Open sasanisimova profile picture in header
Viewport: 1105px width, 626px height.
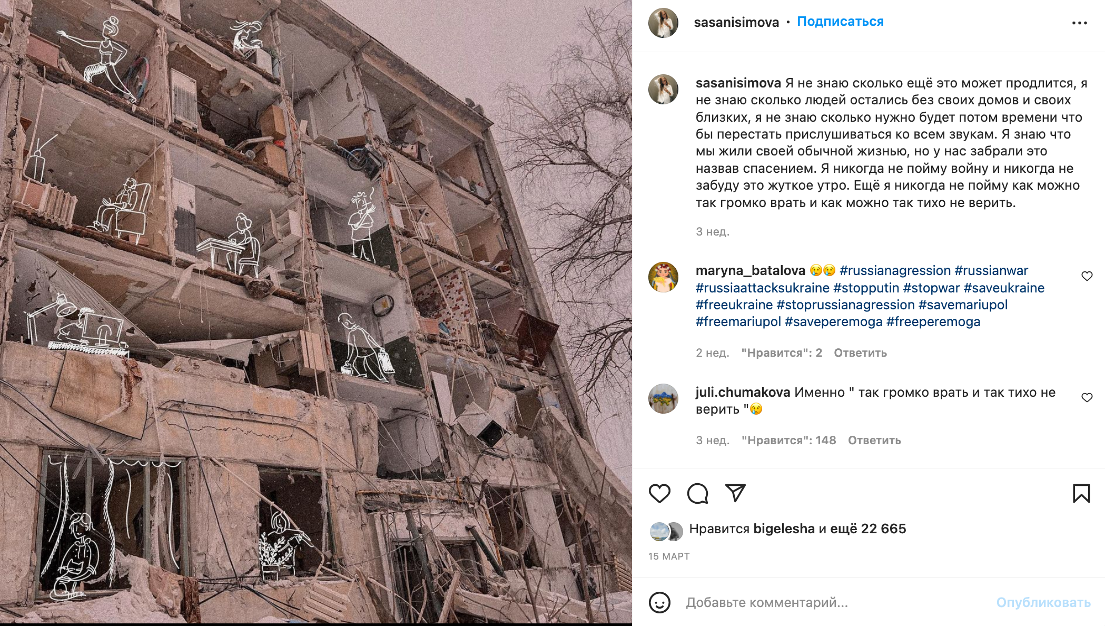click(x=663, y=23)
